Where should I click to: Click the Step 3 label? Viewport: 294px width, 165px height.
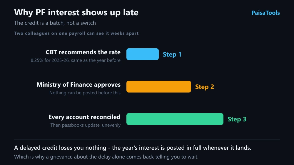pyautogui.click(x=237, y=119)
